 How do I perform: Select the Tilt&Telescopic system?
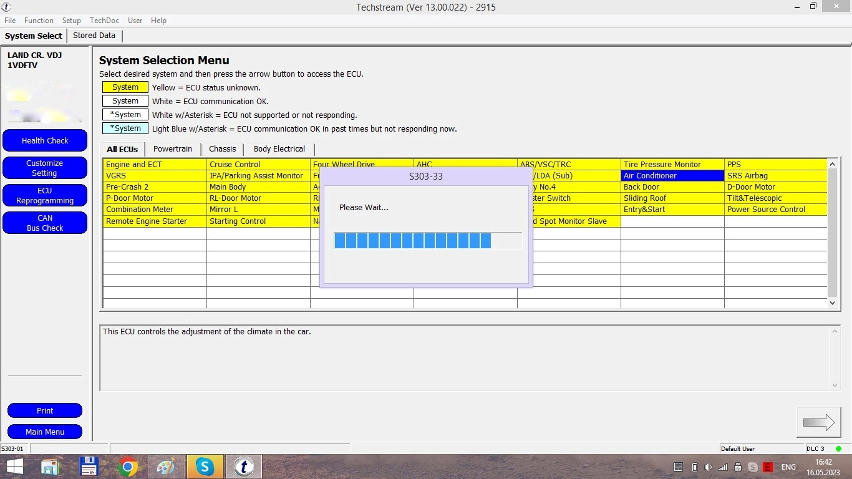pos(776,198)
